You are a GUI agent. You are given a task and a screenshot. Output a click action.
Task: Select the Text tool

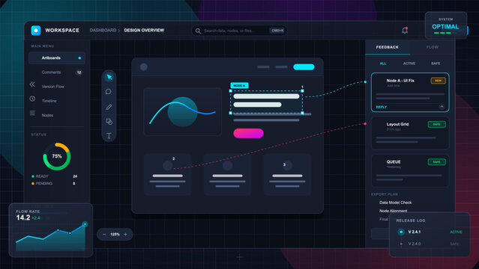tap(109, 136)
